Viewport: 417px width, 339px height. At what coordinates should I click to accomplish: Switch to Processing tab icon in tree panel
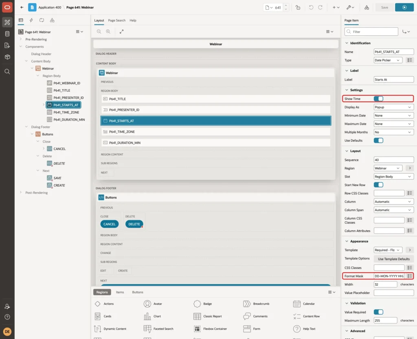[42, 20]
